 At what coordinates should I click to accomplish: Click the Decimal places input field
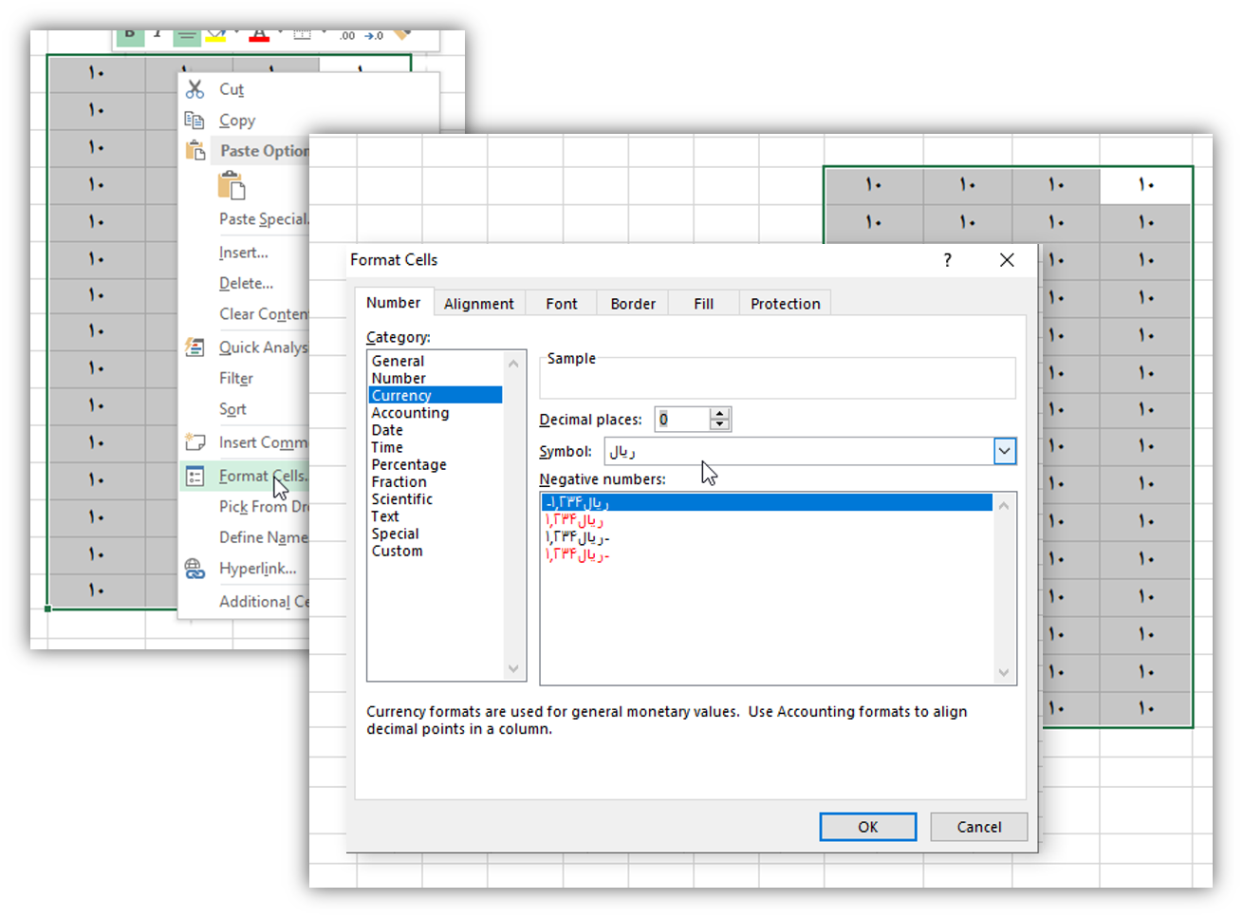pyautogui.click(x=682, y=420)
